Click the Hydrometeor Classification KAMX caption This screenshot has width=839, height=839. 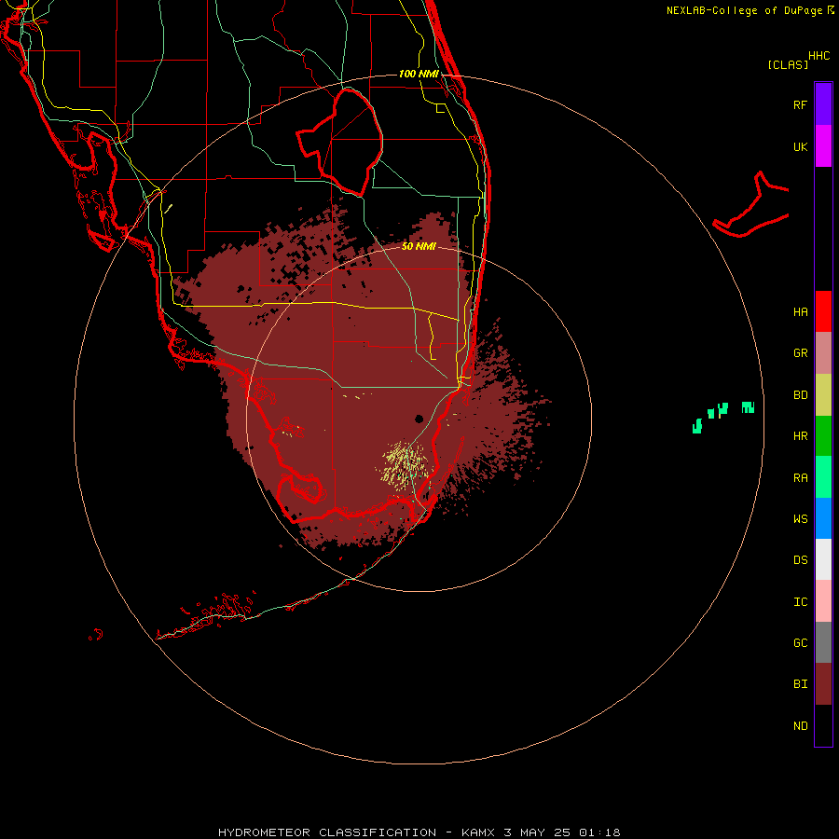click(x=419, y=832)
